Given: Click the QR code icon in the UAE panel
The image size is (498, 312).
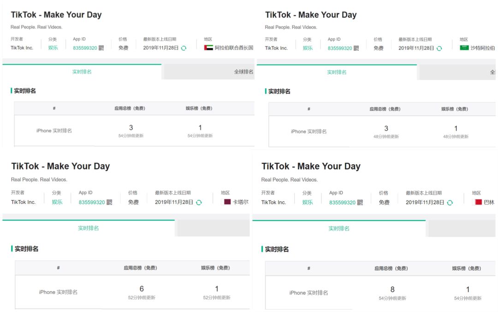Looking at the screenshot, I should pyautogui.click(x=101, y=48).
